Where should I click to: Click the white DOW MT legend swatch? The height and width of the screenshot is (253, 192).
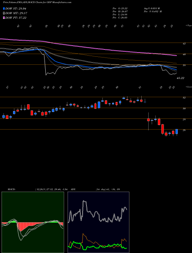click(x=4, y=13)
